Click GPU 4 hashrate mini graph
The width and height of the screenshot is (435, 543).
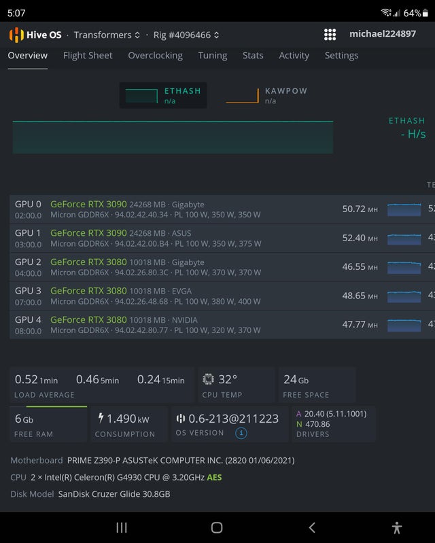click(x=404, y=326)
